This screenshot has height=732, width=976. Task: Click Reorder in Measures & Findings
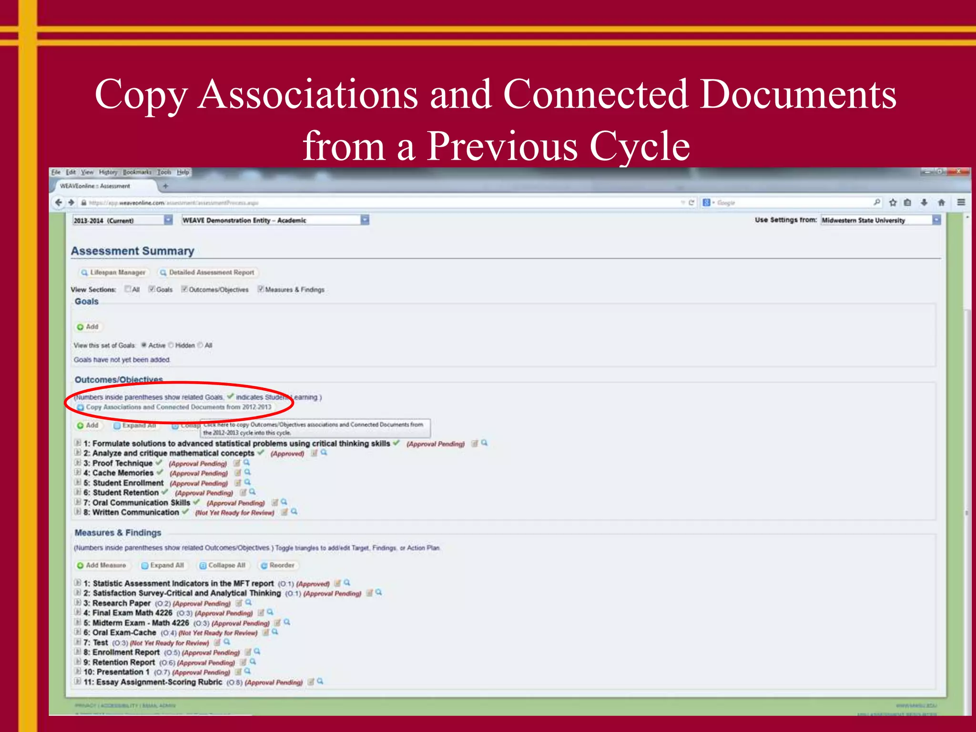(278, 565)
